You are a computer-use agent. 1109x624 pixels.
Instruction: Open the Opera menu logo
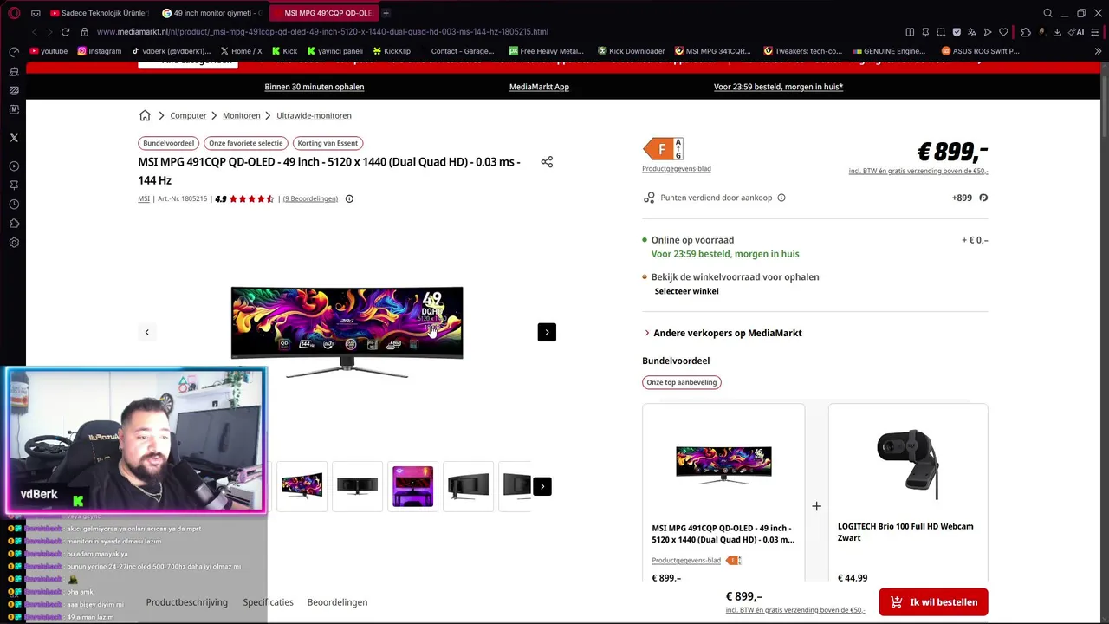pos(14,13)
